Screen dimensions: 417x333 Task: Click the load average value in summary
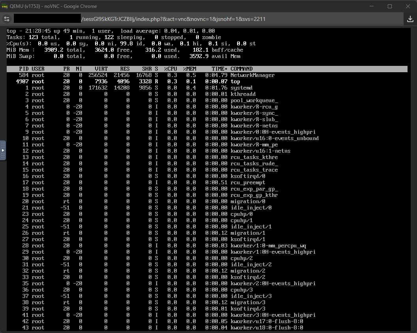(x=189, y=31)
